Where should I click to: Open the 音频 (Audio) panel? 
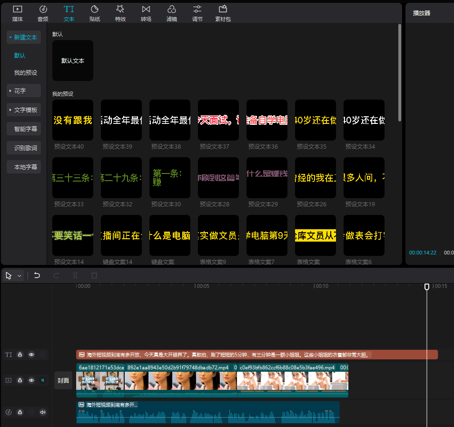43,13
